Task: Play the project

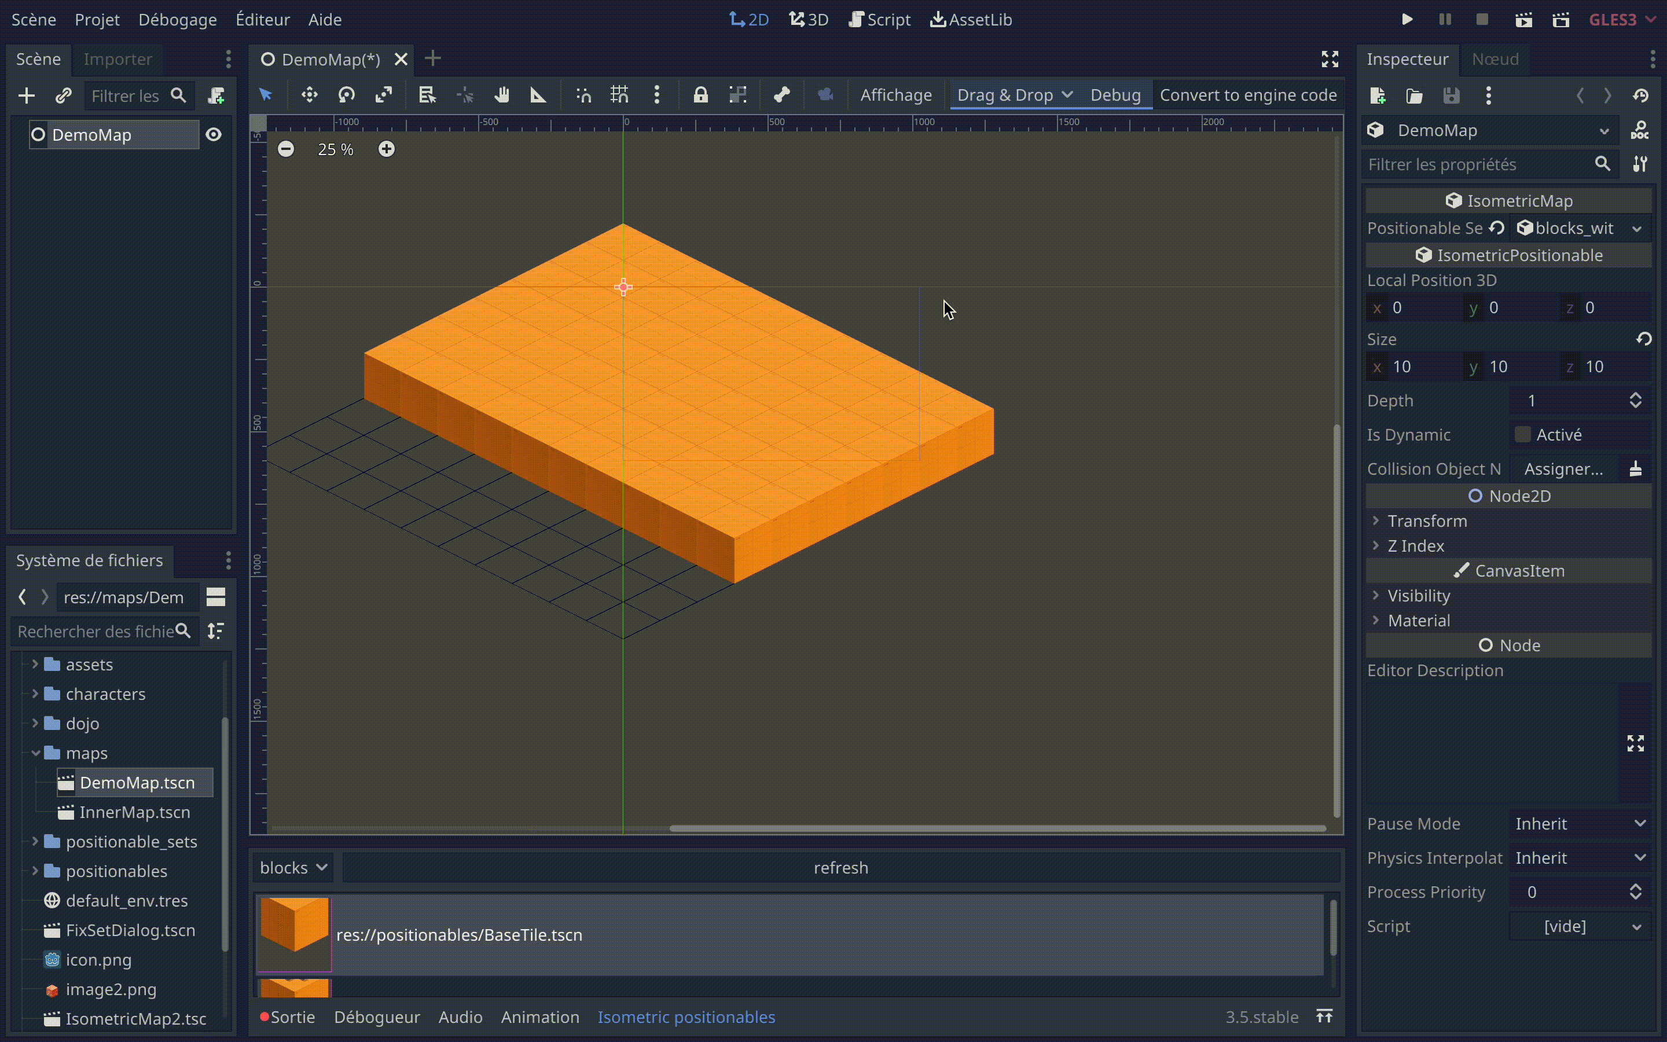Action: [x=1407, y=19]
